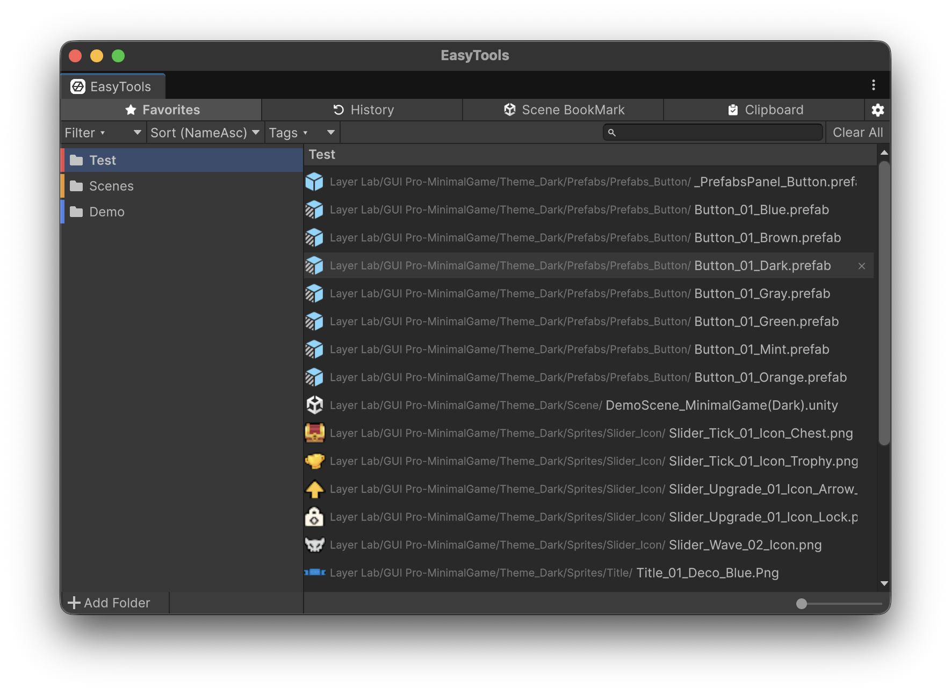Click the prefab icon for Button_01_Gray.prefab
951x694 pixels.
(314, 293)
